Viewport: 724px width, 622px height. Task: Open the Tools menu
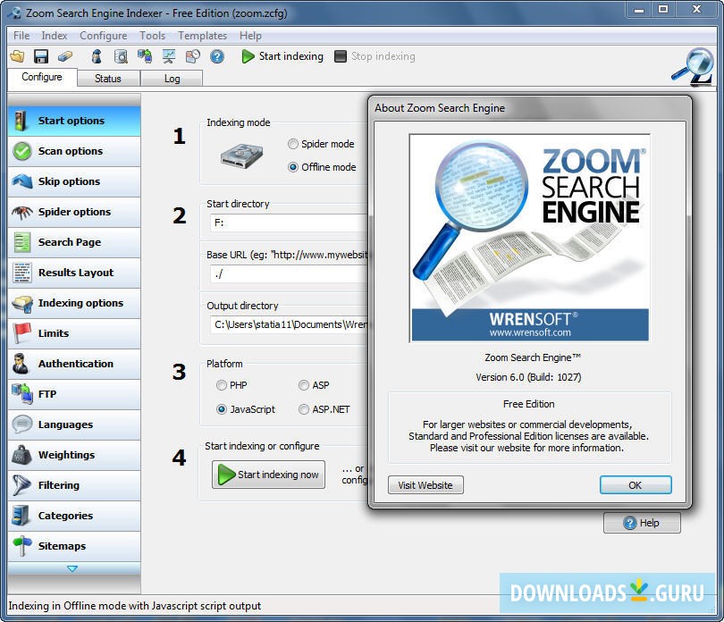[x=152, y=36]
